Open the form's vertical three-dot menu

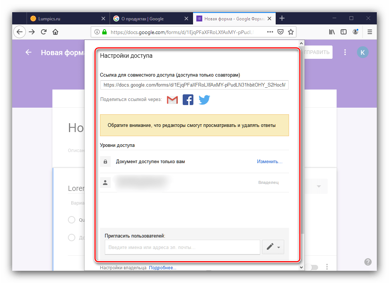[345, 52]
